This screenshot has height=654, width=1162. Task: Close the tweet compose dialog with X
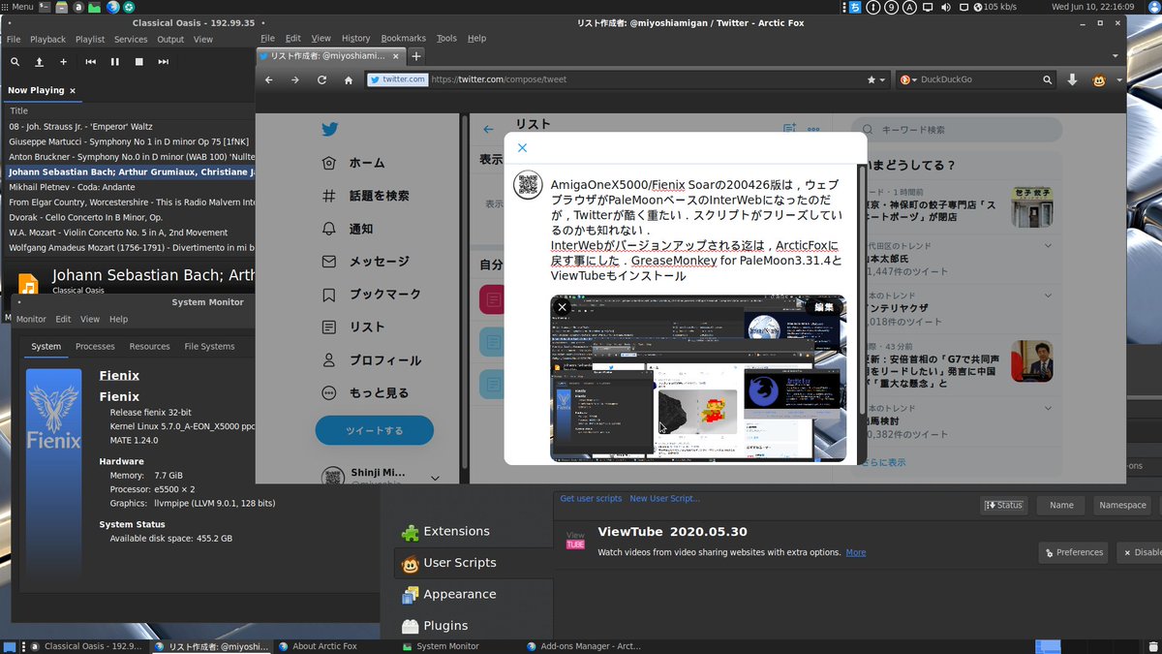[522, 148]
